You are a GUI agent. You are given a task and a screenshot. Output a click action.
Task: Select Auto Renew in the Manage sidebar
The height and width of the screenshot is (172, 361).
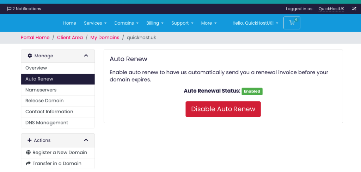tap(58, 79)
